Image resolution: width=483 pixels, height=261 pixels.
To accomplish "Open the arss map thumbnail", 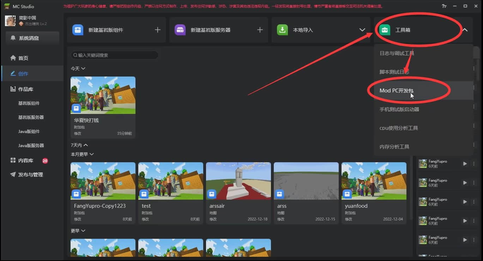I will coord(306,181).
